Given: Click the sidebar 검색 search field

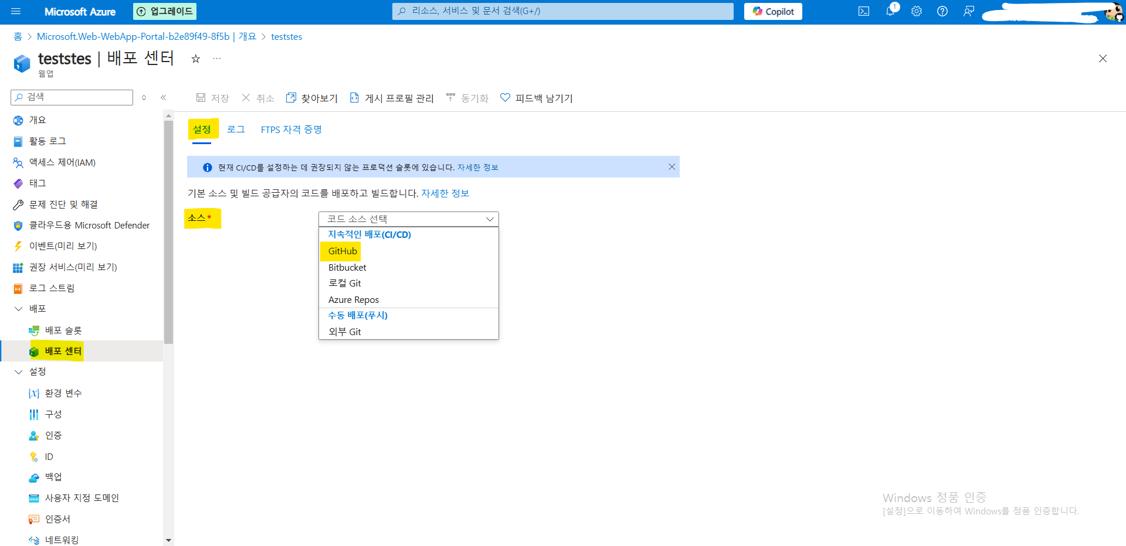Looking at the screenshot, I should 72,97.
